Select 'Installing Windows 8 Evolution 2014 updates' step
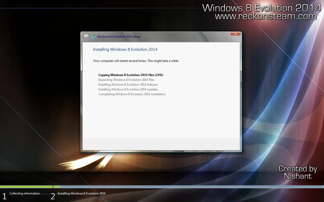 (128, 89)
